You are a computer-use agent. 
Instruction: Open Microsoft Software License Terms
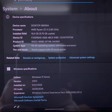30,100
